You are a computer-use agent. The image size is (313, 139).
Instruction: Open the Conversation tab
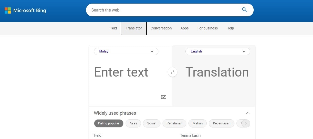pyautogui.click(x=161, y=28)
